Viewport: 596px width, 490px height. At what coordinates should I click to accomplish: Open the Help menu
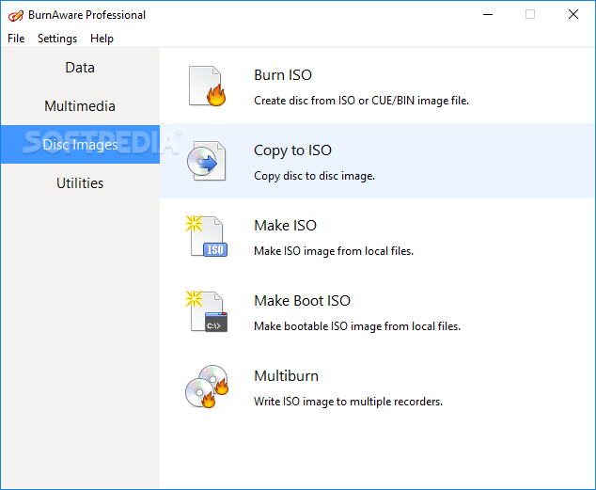(x=102, y=39)
